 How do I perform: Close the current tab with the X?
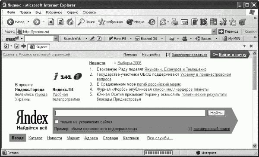[251, 46]
